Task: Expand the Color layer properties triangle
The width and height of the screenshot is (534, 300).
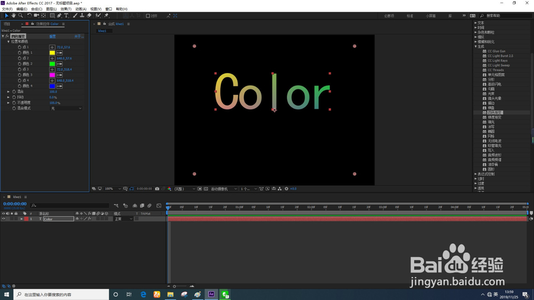Action: [21, 219]
